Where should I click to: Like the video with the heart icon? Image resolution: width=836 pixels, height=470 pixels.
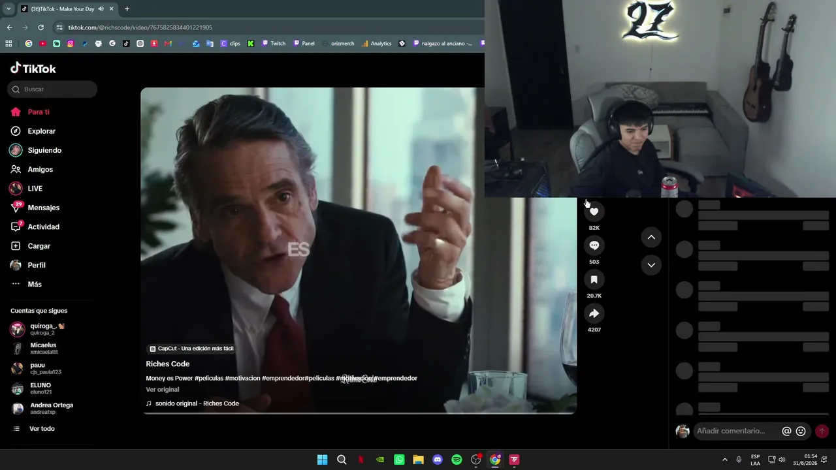pyautogui.click(x=594, y=211)
